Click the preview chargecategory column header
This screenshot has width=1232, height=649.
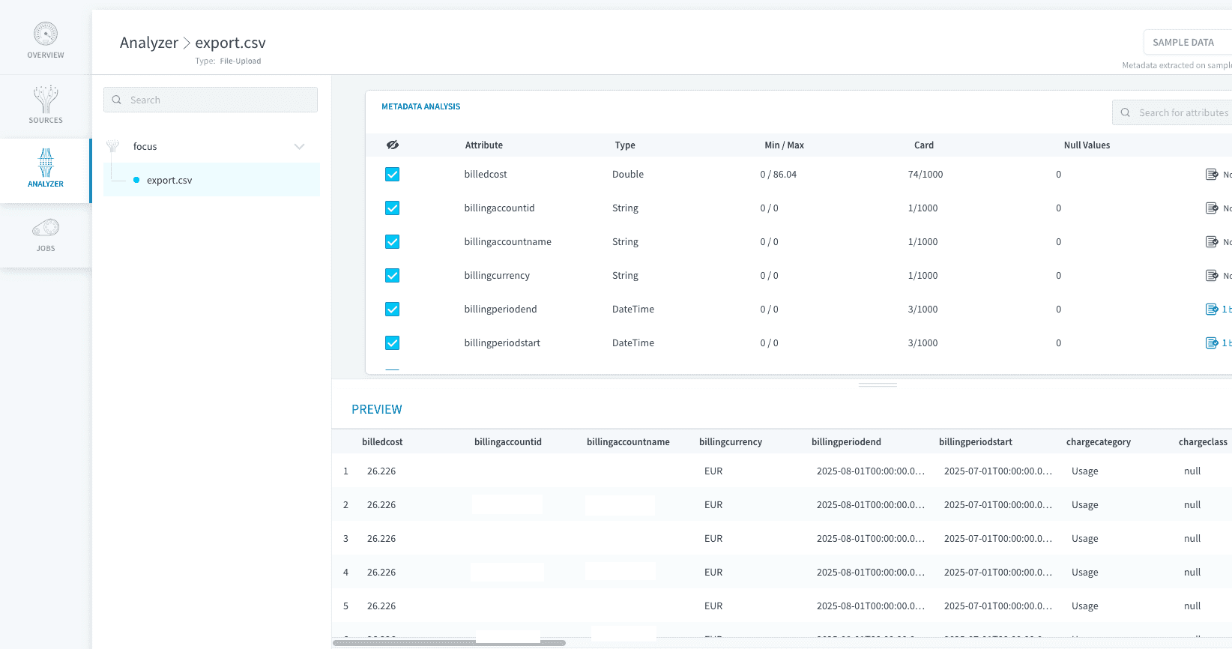(1099, 442)
